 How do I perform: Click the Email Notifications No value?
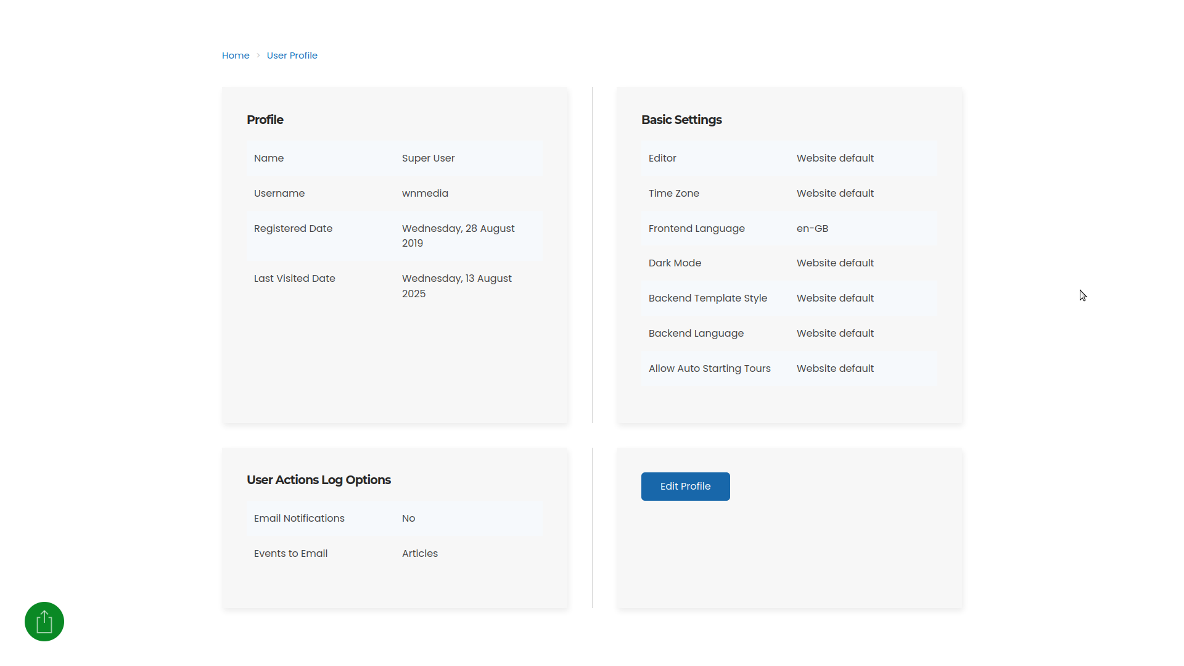click(x=408, y=518)
